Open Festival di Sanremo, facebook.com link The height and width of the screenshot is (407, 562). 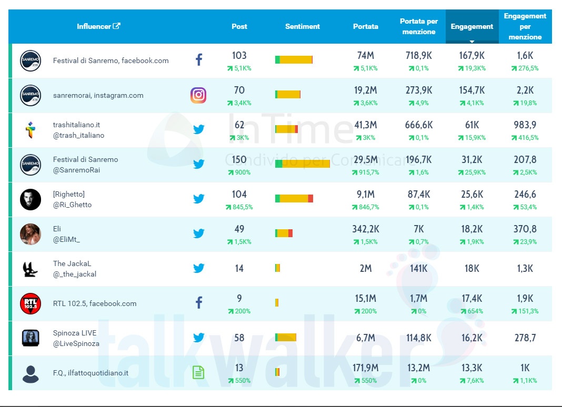click(111, 60)
